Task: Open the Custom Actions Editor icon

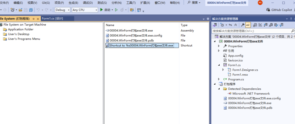Action: tap(276, 25)
